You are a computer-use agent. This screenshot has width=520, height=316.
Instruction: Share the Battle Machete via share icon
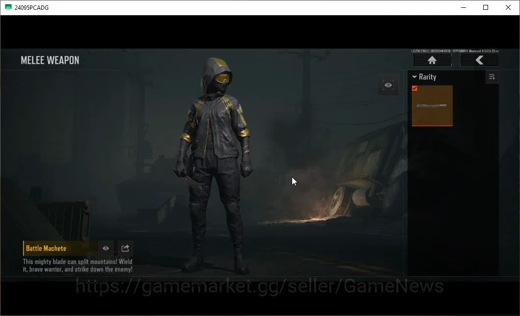[125, 248]
